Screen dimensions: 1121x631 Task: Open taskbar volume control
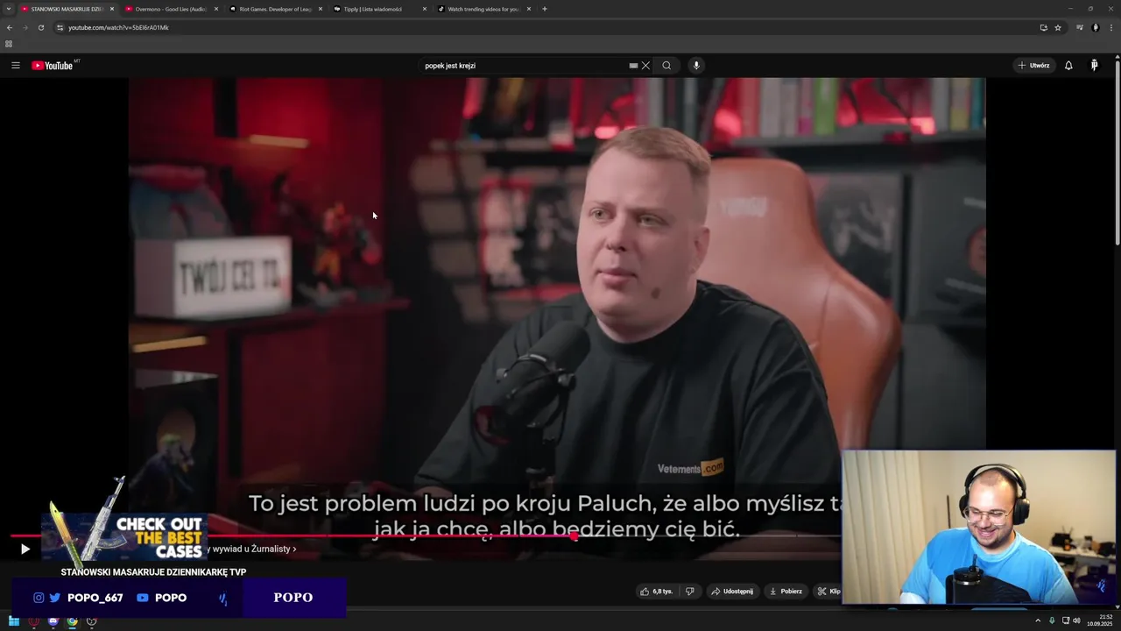point(1076,620)
